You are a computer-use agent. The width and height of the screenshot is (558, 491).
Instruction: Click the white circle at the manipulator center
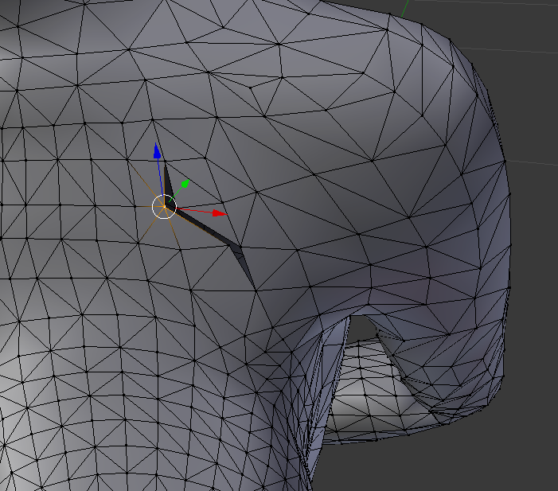[164, 206]
